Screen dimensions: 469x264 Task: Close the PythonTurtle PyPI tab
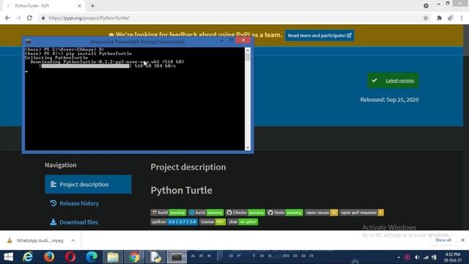coord(80,6)
